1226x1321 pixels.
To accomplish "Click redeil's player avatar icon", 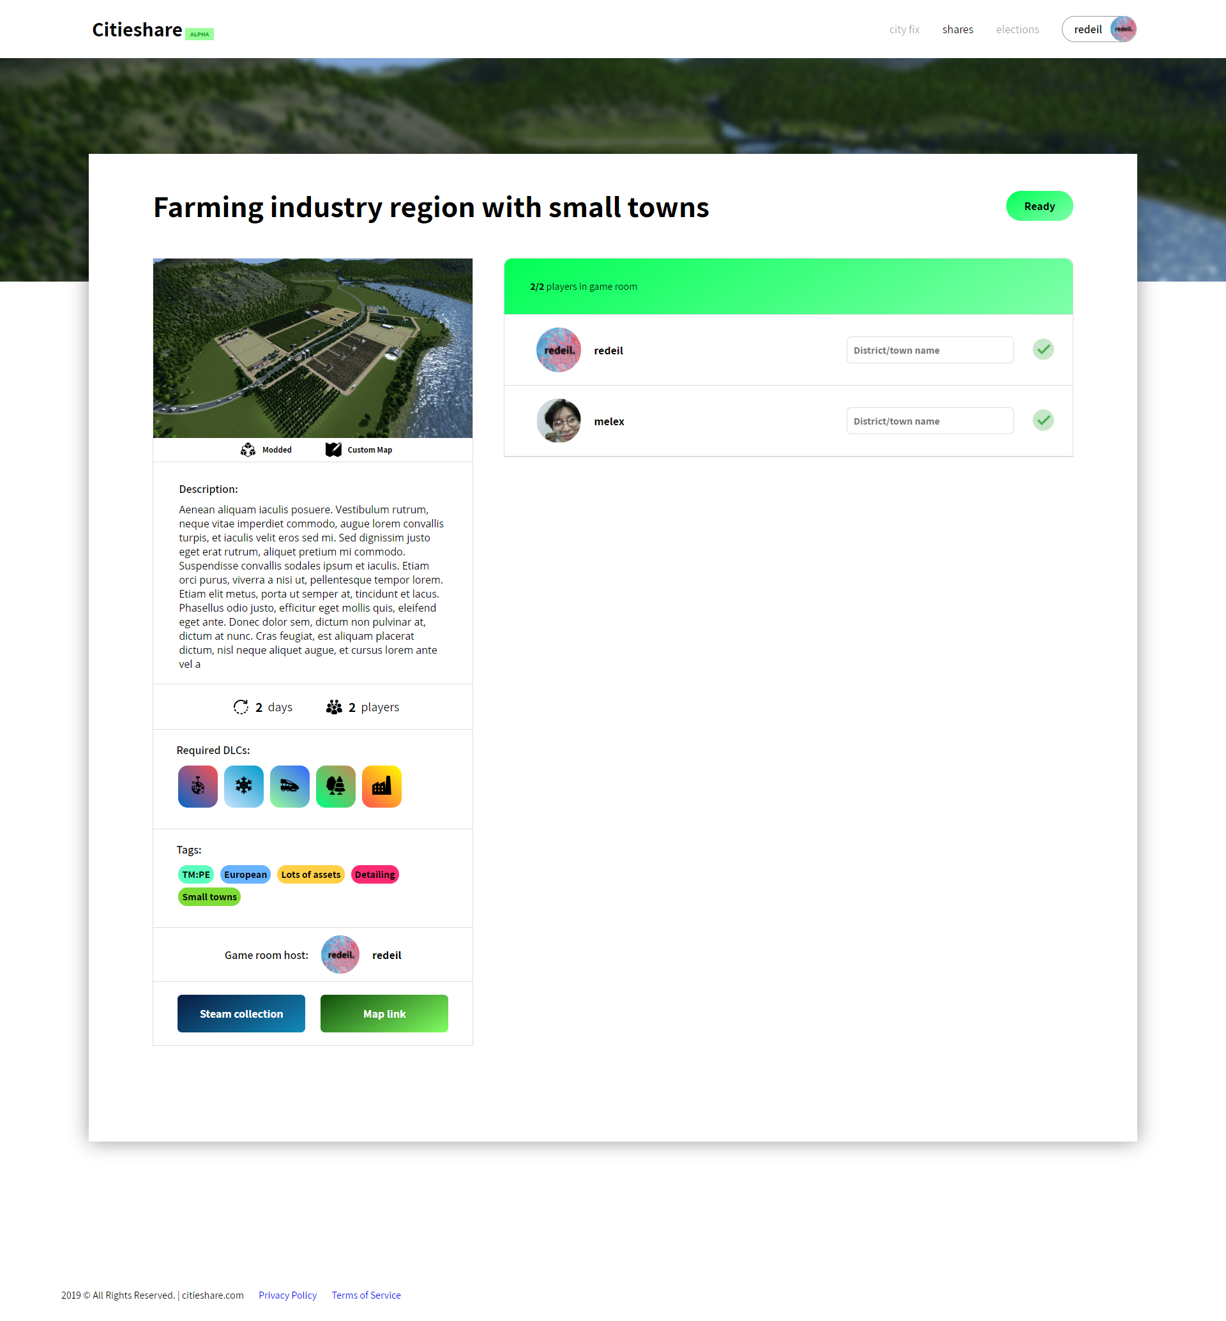I will 557,349.
